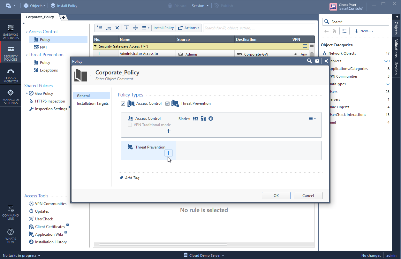Click the rulebase search field
Screen dimensions: 401x259
coord(259,28)
